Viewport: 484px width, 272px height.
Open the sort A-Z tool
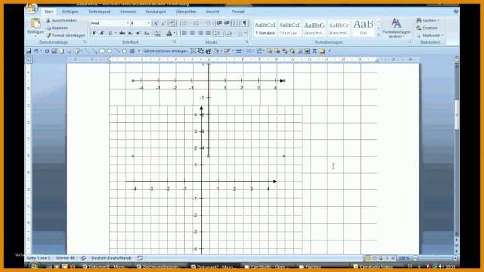coord(236,24)
